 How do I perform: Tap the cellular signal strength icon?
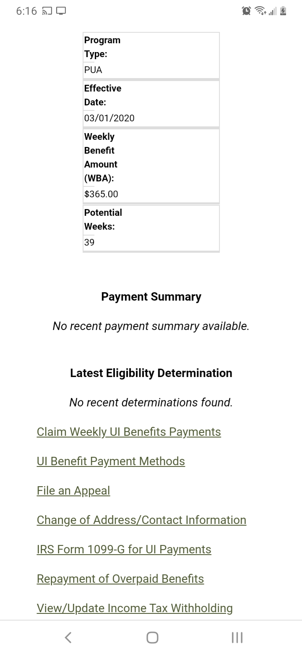click(273, 11)
